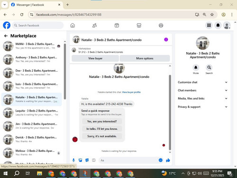
Task: Open Anthony conversation in list
Action: tap(32, 59)
